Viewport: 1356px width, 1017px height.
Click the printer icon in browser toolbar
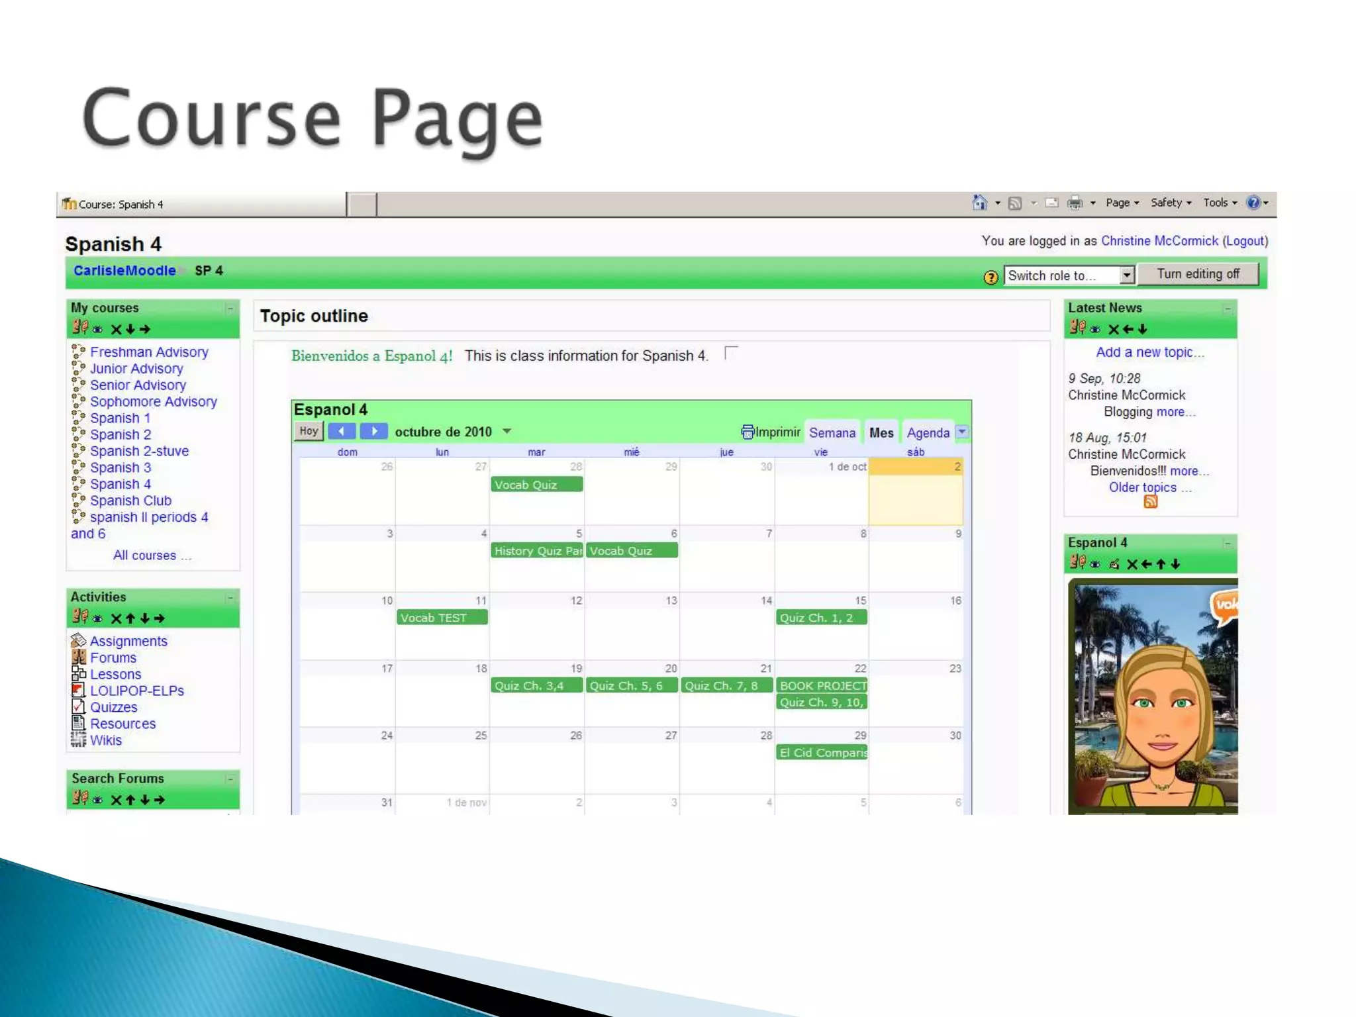[x=1075, y=203]
